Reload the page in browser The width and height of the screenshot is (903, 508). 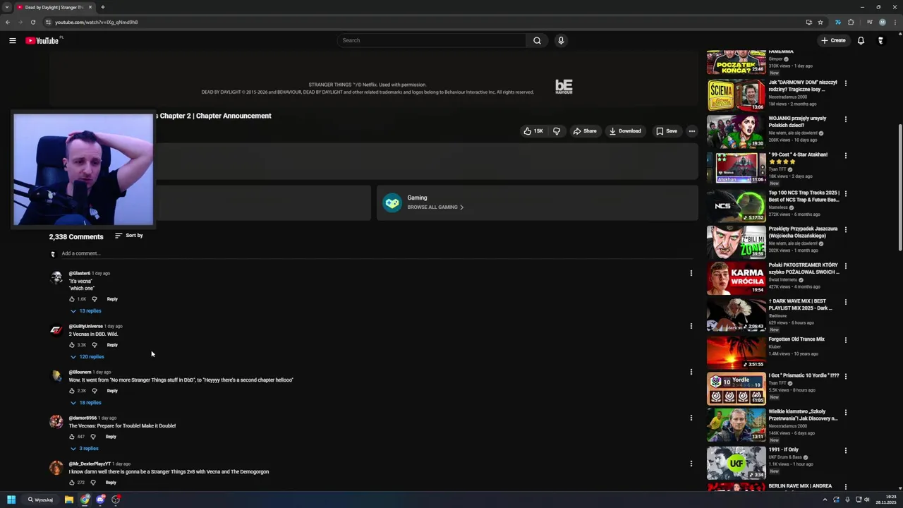click(x=32, y=22)
